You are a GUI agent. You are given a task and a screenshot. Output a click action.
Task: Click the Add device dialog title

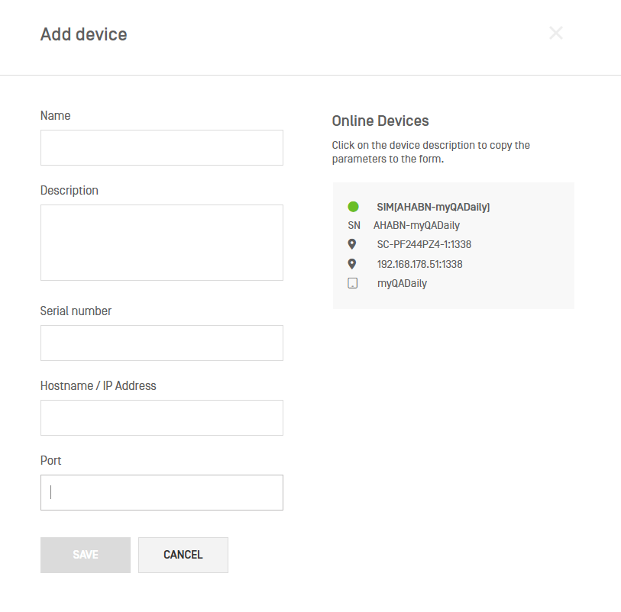click(83, 34)
